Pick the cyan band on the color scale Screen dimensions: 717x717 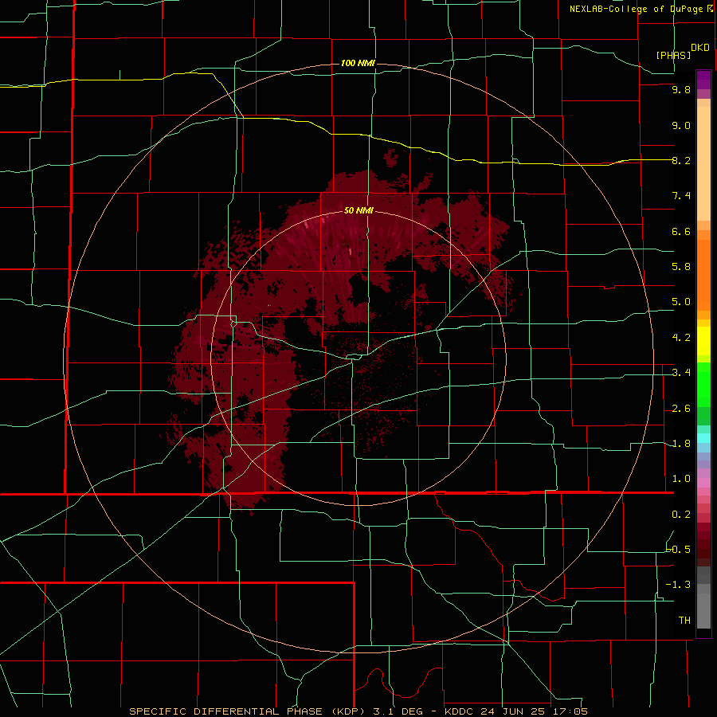[703, 438]
